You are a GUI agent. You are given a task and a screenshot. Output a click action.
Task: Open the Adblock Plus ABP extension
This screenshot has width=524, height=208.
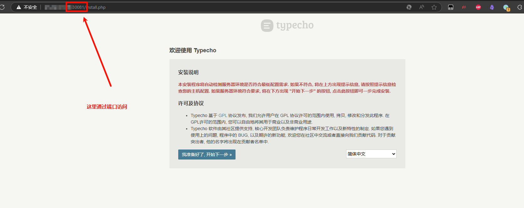(x=478, y=7)
